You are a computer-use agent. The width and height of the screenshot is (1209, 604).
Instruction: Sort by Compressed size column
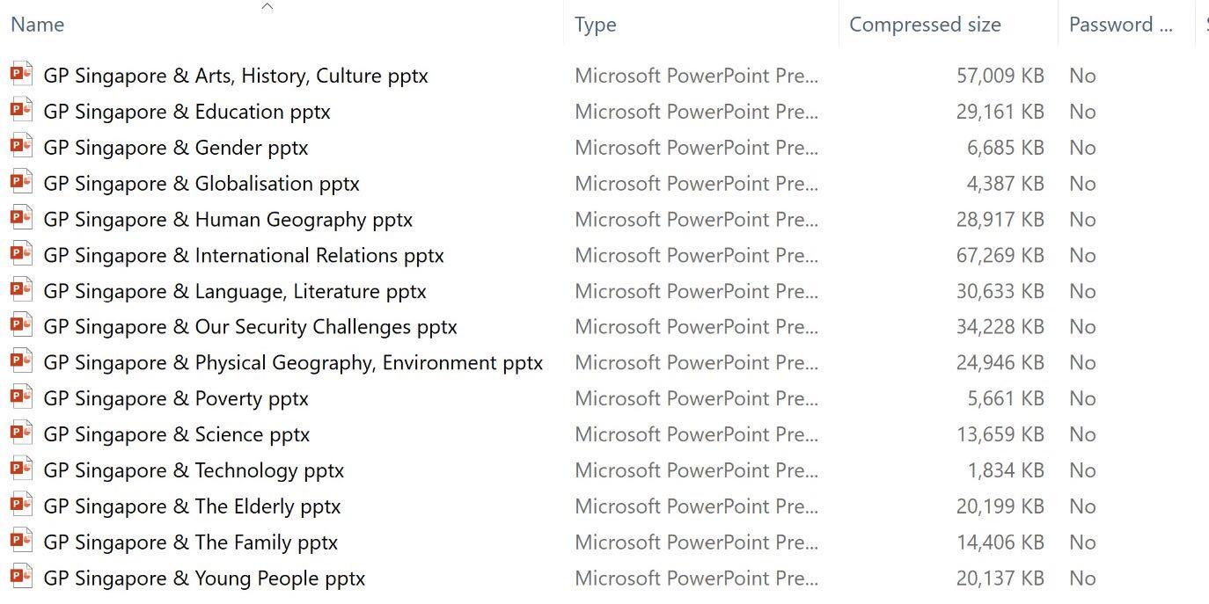coord(925,25)
